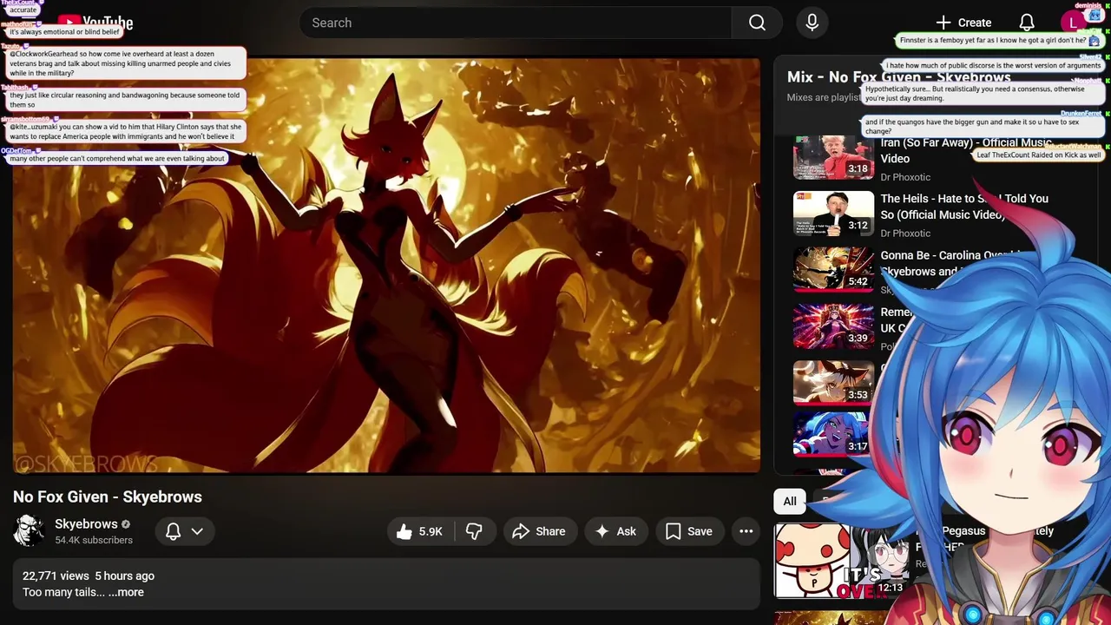Go to the YouTube home logo

[x=95, y=23]
